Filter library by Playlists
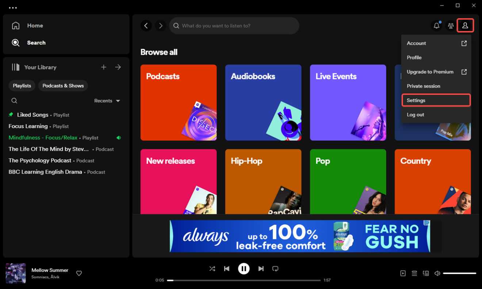482x289 pixels. tap(22, 86)
